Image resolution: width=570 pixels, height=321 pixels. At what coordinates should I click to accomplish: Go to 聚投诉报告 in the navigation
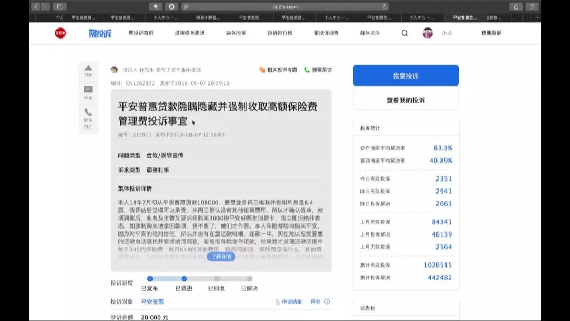327,33
